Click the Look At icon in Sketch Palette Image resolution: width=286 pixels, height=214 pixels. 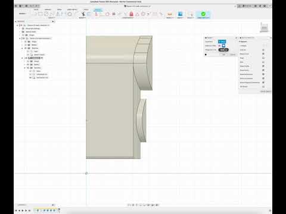click(x=263, y=50)
